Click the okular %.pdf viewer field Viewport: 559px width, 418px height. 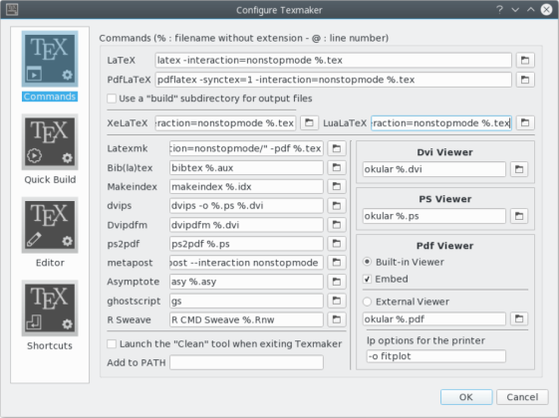[x=434, y=318]
